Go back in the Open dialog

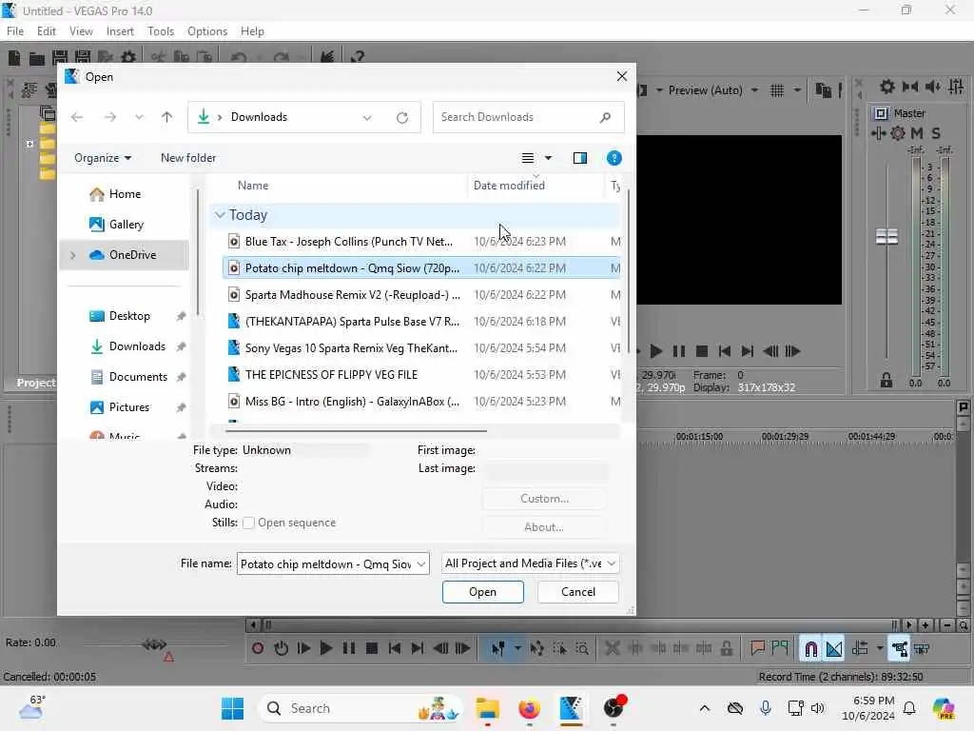(x=77, y=117)
